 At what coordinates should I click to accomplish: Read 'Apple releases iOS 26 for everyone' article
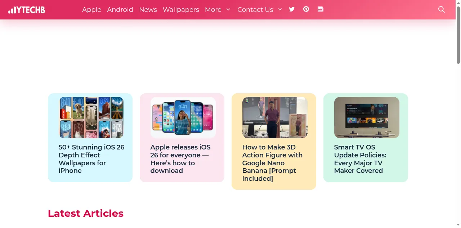click(180, 159)
